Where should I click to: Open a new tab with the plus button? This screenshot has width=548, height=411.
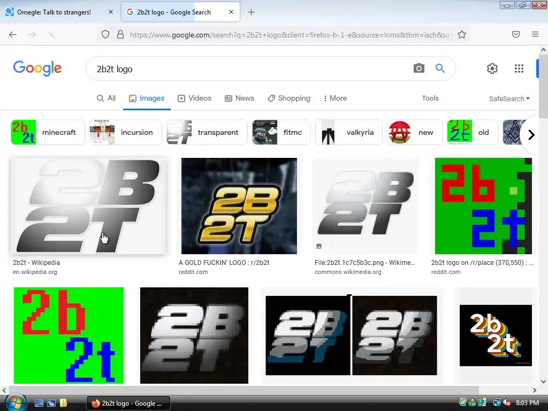pos(252,12)
